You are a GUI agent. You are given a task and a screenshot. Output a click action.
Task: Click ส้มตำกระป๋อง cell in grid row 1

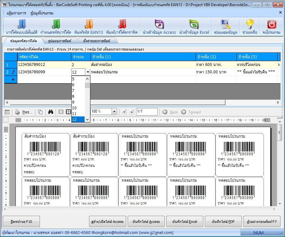(143, 65)
